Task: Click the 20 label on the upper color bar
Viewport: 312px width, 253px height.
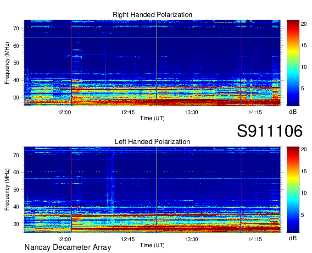Action: coord(304,24)
